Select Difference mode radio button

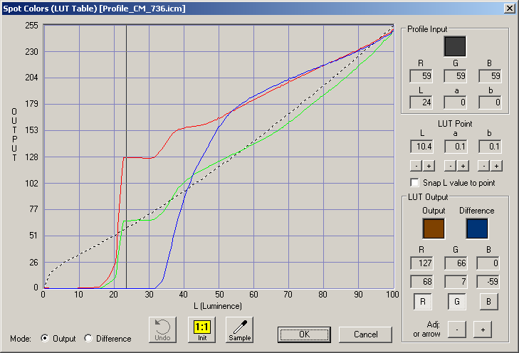coord(88,338)
